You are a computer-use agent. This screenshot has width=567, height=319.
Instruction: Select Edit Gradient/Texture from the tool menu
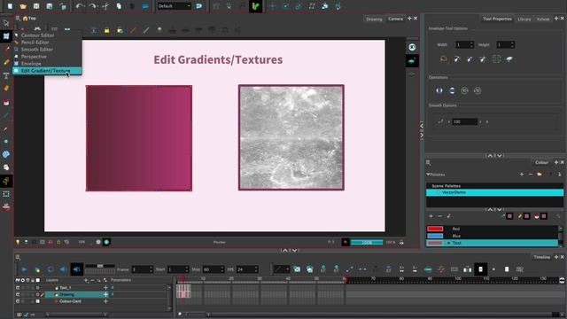pos(47,71)
